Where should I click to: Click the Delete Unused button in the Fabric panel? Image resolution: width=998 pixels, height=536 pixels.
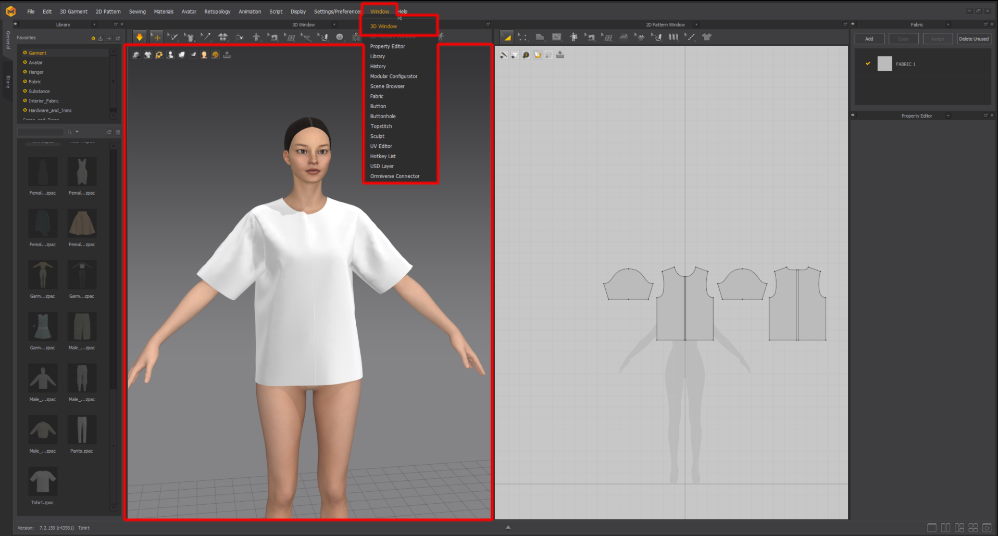pos(974,39)
